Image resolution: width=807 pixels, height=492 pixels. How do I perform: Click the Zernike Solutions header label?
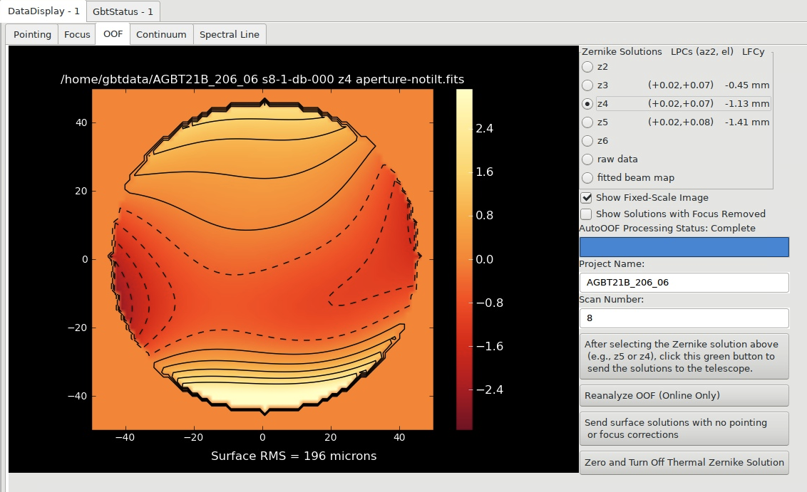tap(622, 51)
